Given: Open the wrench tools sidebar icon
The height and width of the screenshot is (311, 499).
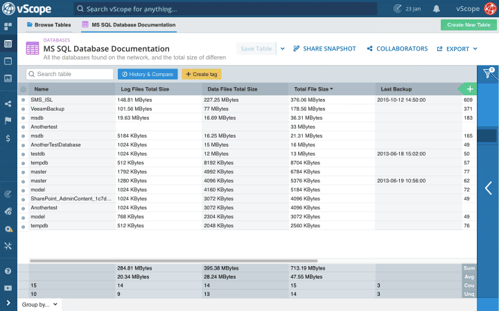Looking at the screenshot, I should [x=8, y=245].
